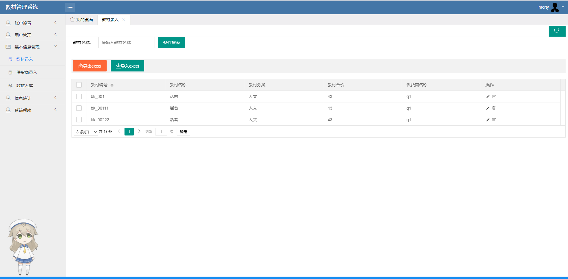Click 共 18 条 total count text

[105, 132]
